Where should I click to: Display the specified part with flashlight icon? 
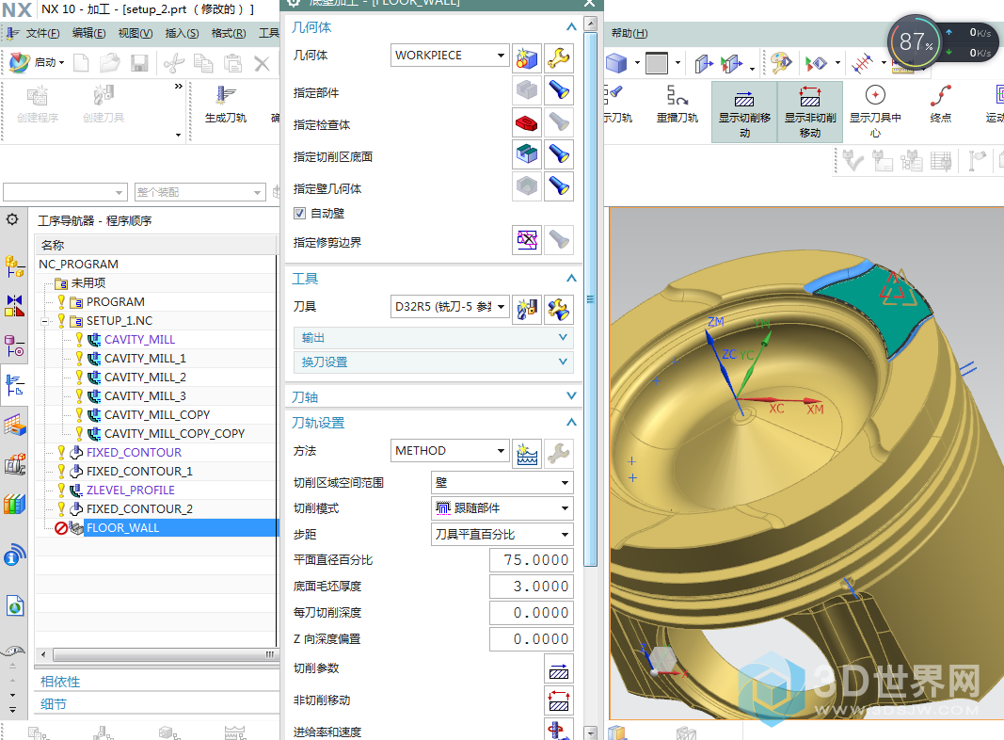[x=559, y=90]
